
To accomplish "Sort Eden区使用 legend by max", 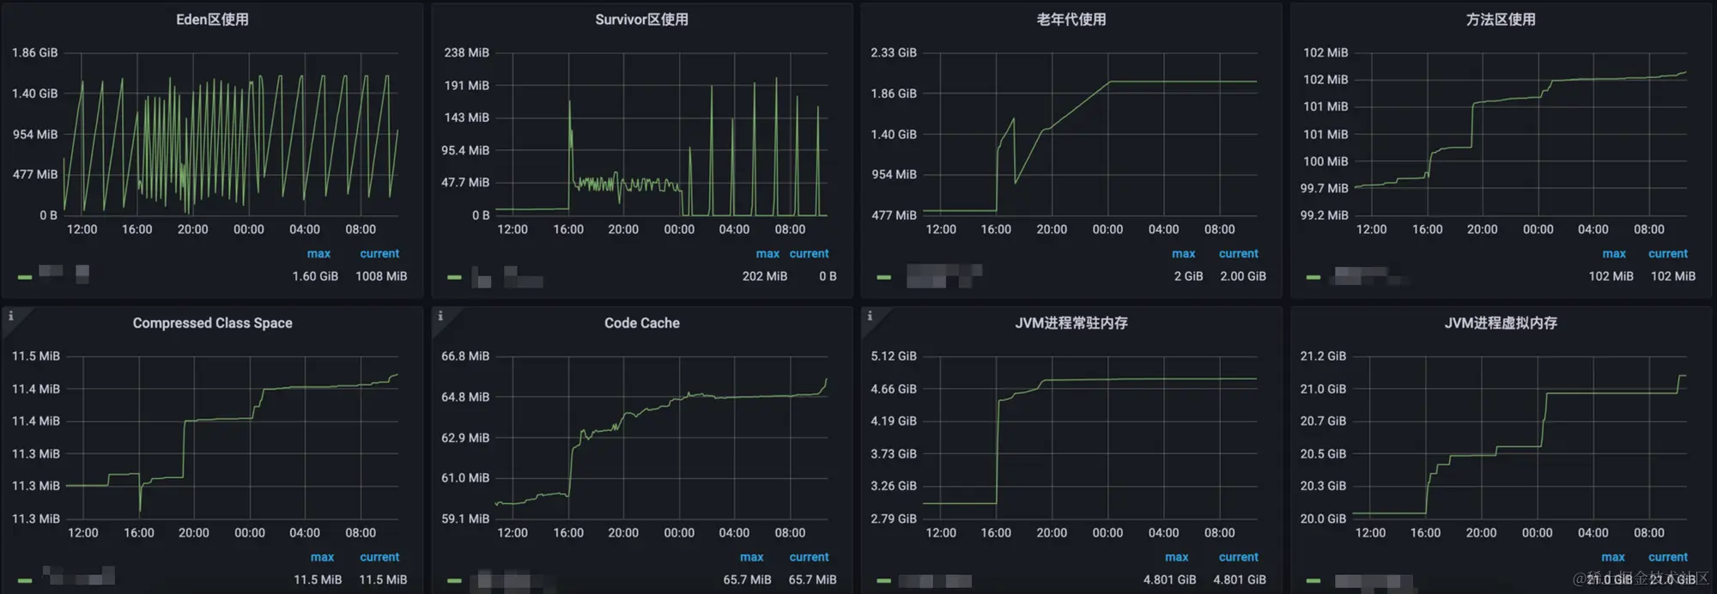I will (x=319, y=253).
